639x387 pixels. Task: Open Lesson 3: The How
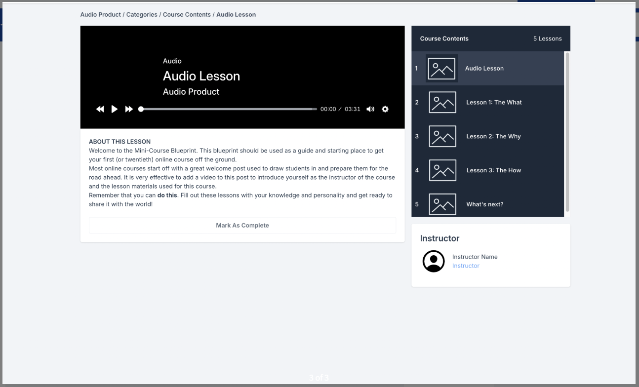tap(487, 171)
